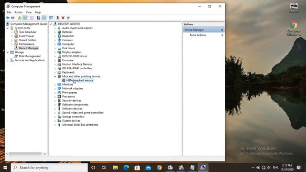Click right arrow of console tree scrollbar
Screen dimensions: 306x172
pyautogui.click(x=45, y=154)
